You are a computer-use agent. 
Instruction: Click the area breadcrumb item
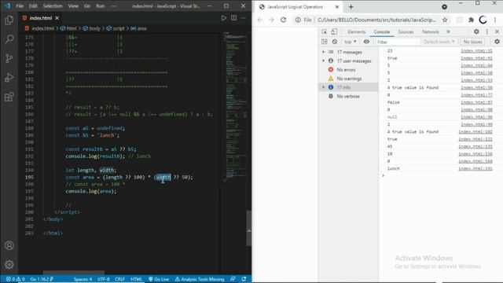138,28
